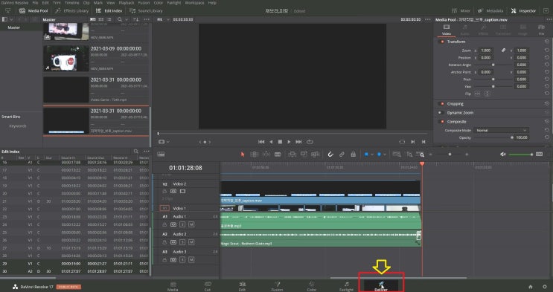Open the Fairlight page
553x292 pixels.
pos(346,286)
